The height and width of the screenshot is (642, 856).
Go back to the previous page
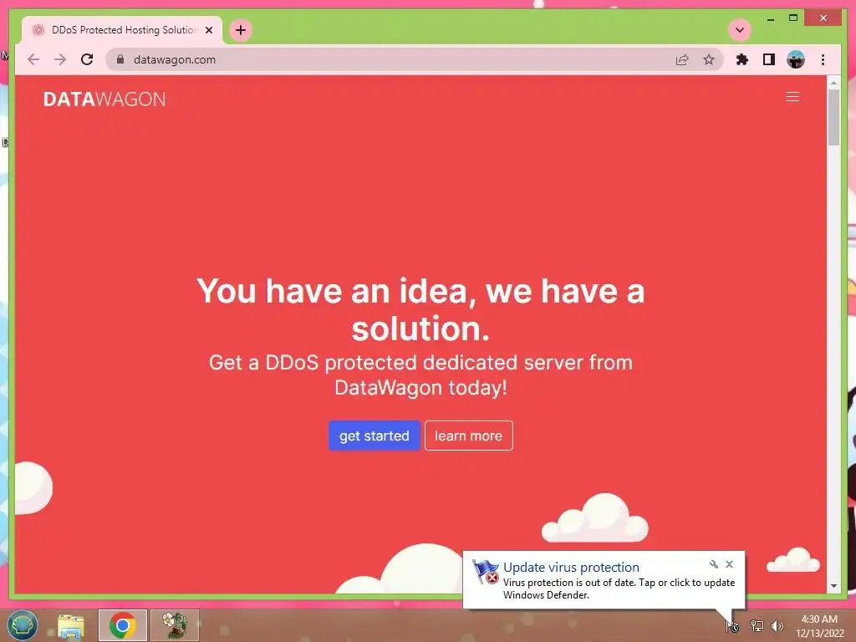pos(33,59)
